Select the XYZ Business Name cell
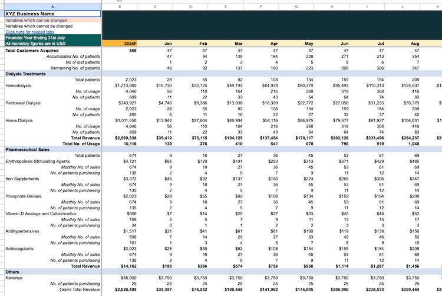 [x=52, y=14]
